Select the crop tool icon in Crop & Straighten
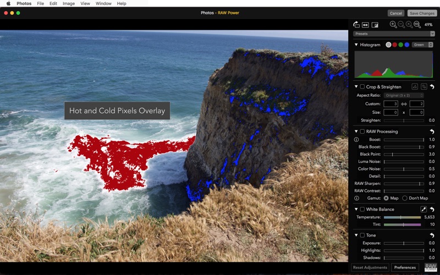440x275 pixels. pos(424,87)
